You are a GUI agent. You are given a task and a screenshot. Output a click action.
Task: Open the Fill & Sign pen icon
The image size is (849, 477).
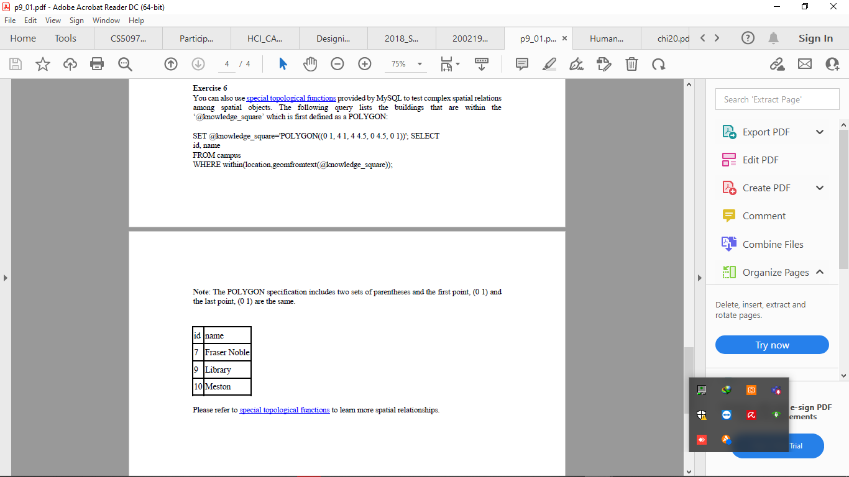[576, 63]
